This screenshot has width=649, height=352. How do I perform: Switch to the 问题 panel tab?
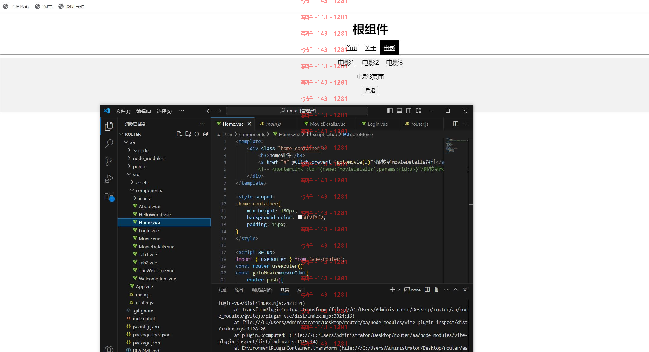click(x=222, y=290)
